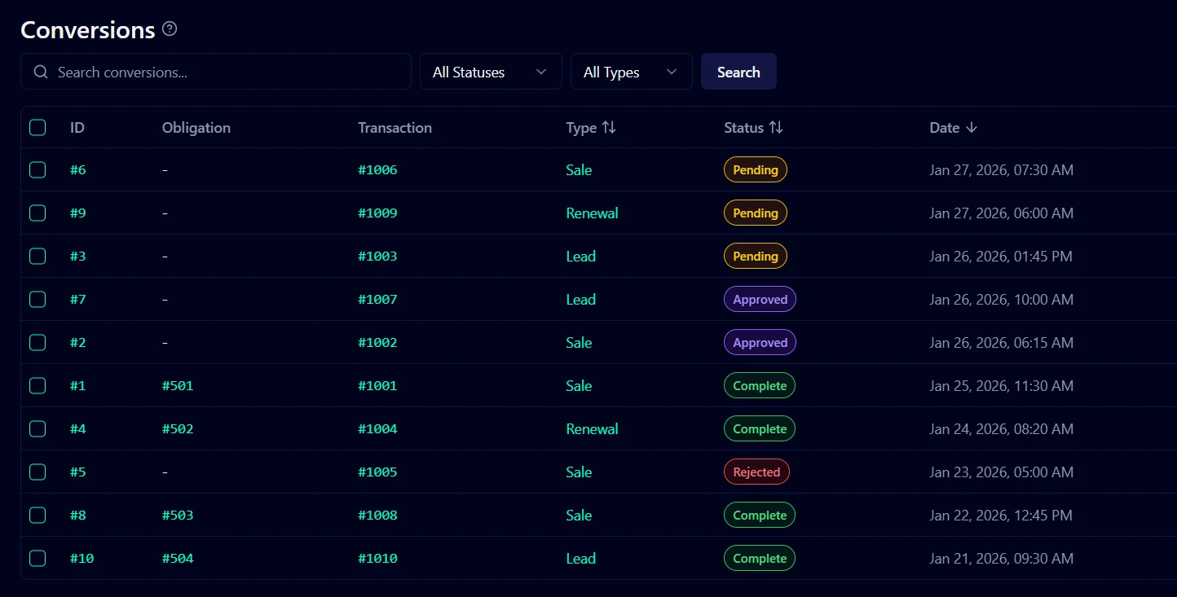The image size is (1177, 597).
Task: Focus the Search conversions input field
Action: (216, 72)
